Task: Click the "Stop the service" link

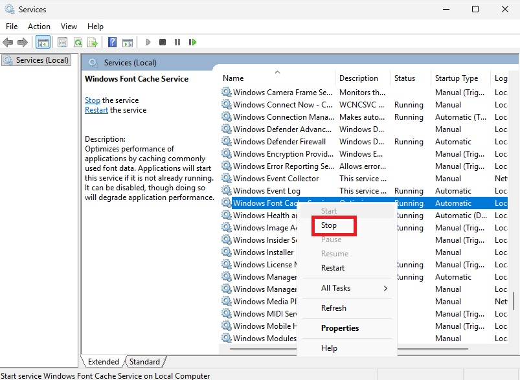Action: [91, 100]
